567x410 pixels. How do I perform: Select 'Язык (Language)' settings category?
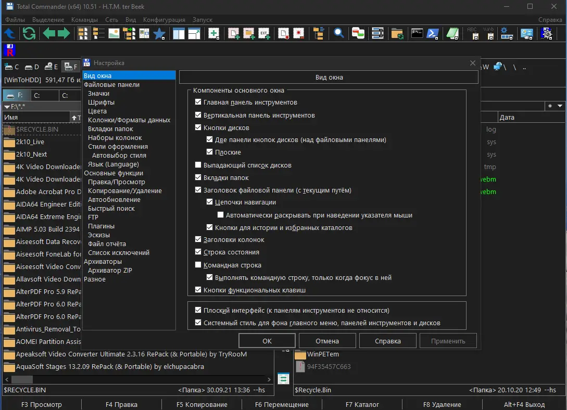(114, 164)
